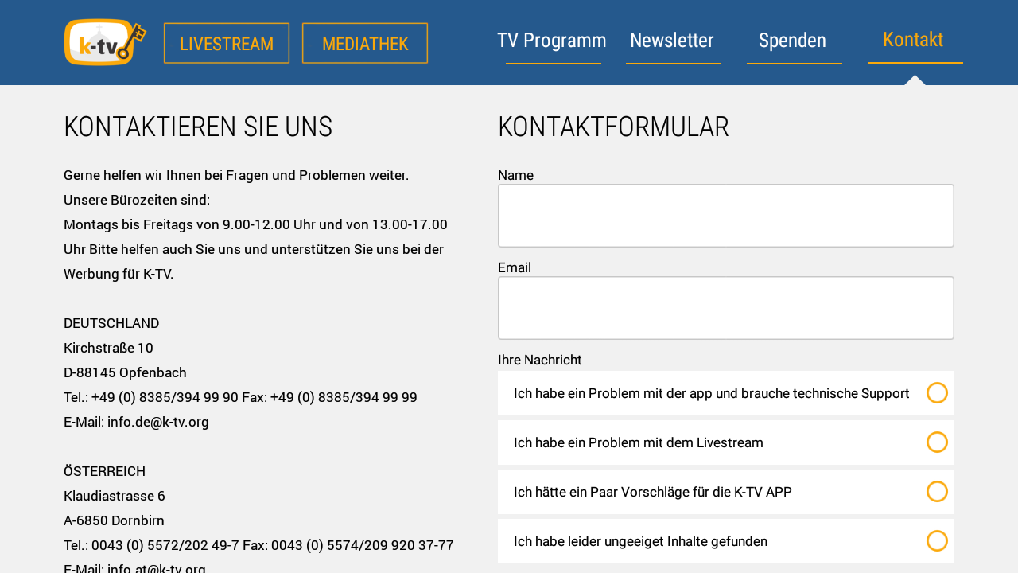Click the Name input field

725,215
